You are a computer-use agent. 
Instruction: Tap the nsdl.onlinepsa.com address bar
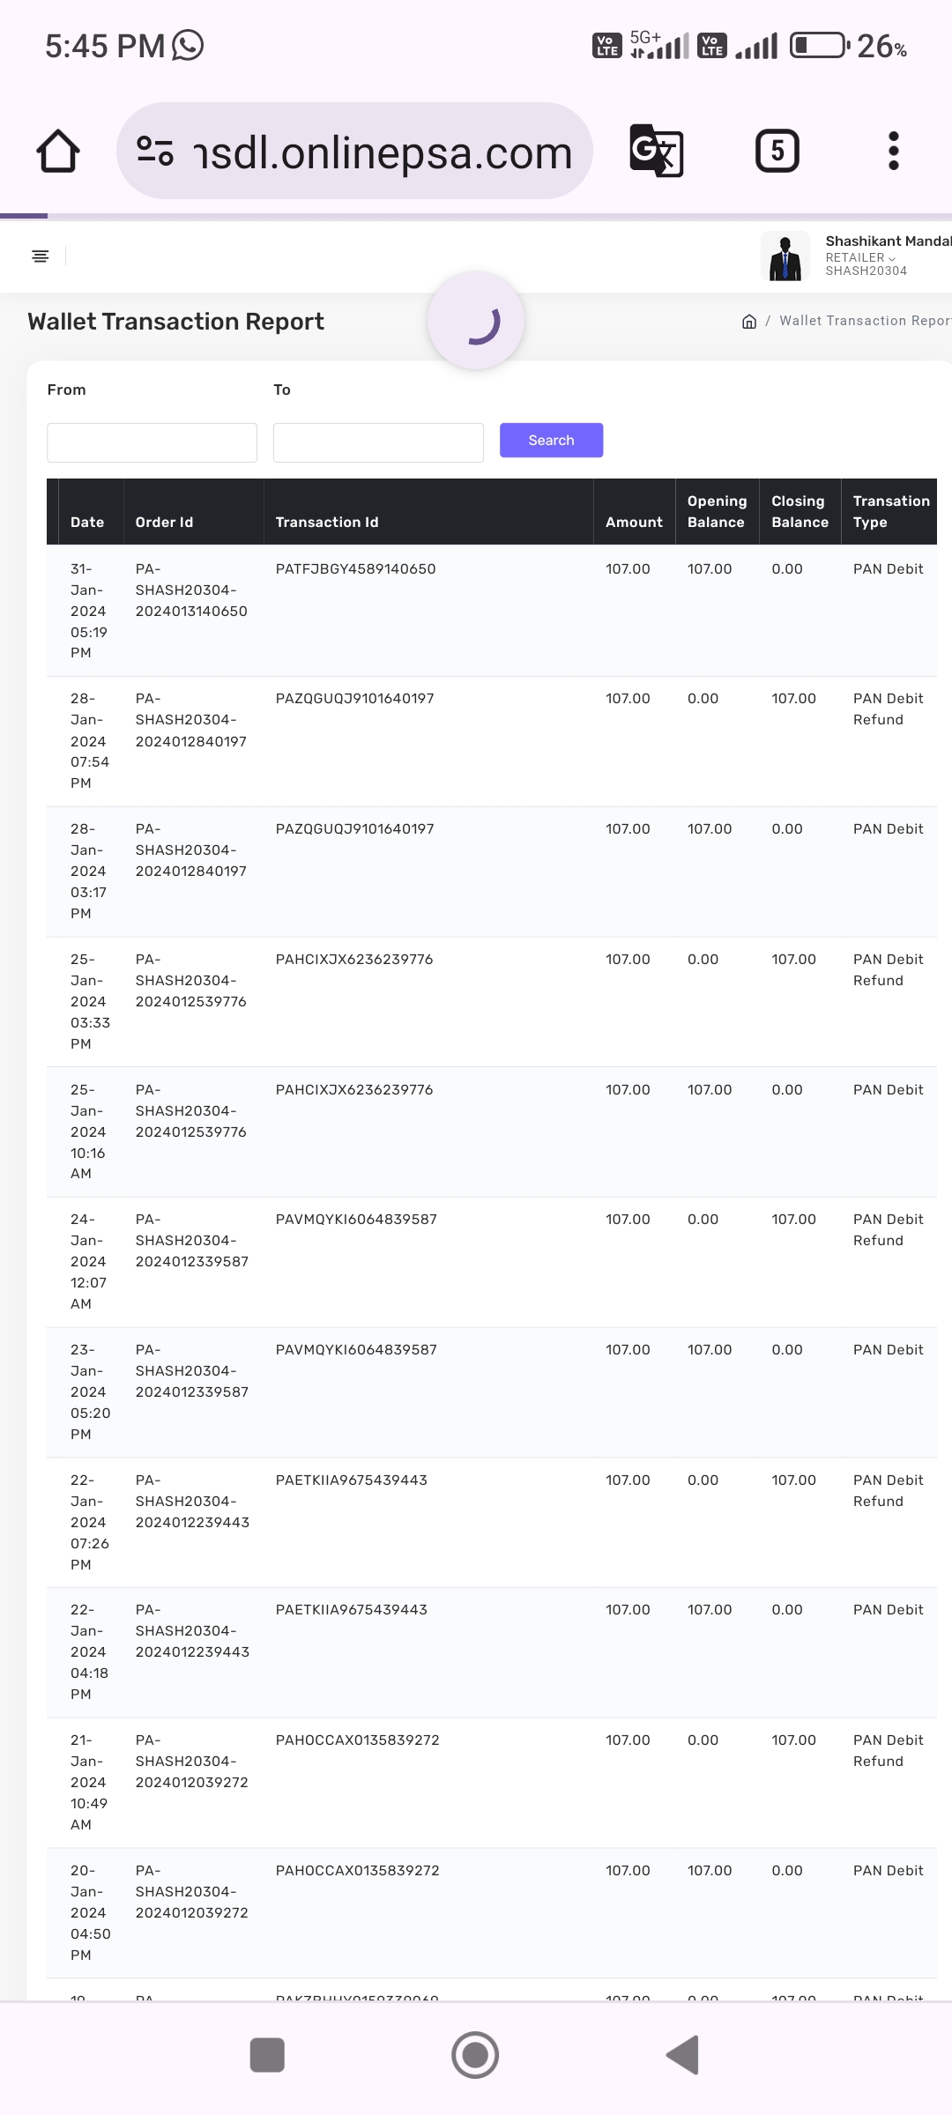click(381, 152)
